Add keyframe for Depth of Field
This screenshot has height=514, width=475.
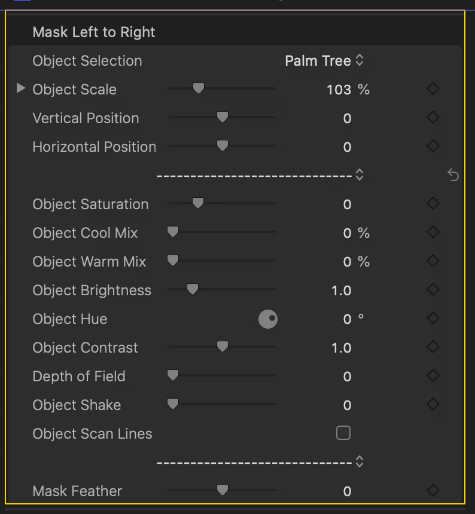tap(433, 376)
